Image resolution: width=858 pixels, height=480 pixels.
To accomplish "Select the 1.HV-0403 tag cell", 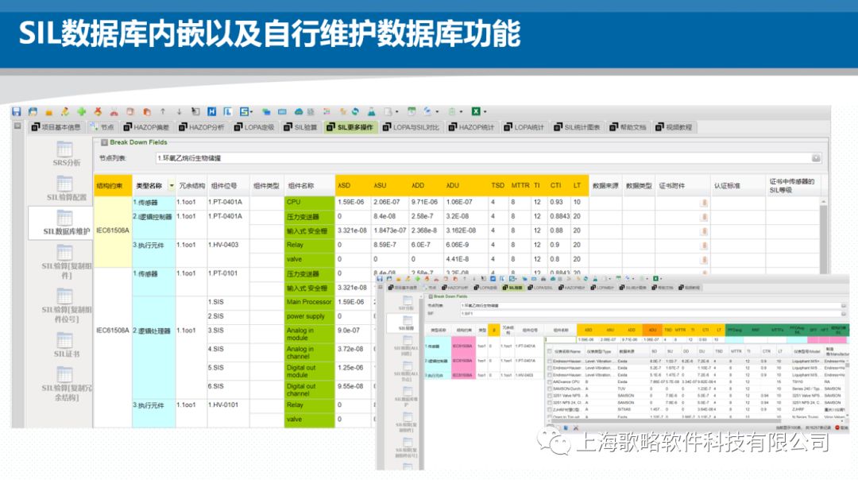I will 228,246.
